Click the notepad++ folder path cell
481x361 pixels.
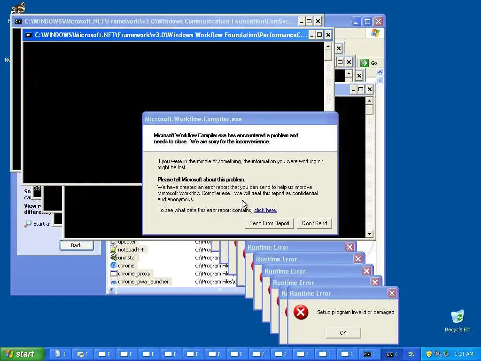(x=203, y=250)
